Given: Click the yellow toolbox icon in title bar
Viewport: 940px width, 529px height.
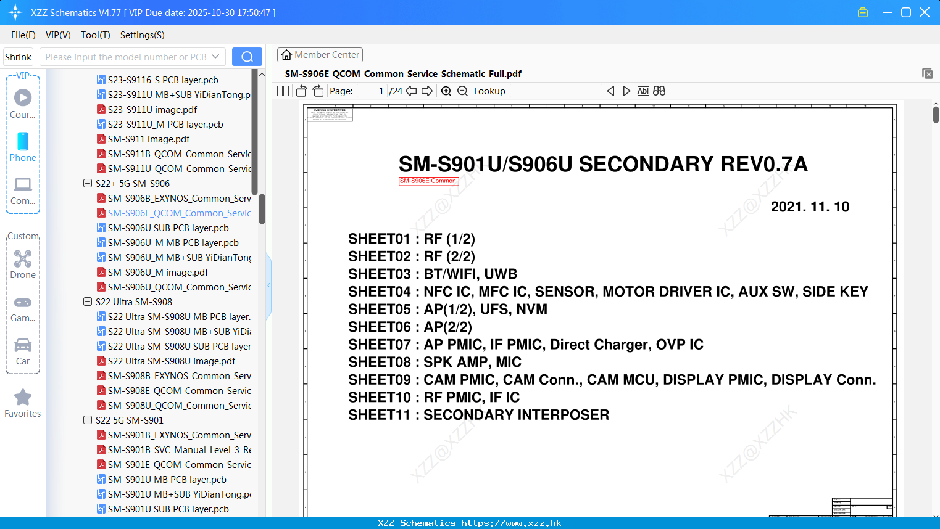Looking at the screenshot, I should pyautogui.click(x=863, y=12).
